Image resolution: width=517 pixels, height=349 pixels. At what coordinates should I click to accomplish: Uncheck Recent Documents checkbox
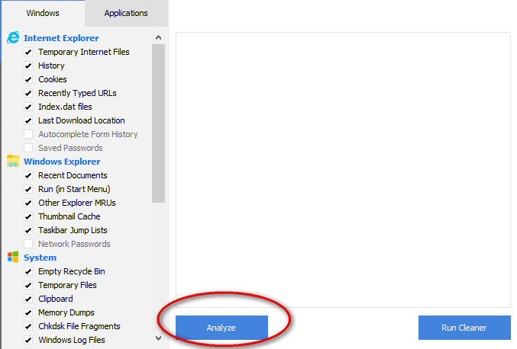(x=28, y=175)
